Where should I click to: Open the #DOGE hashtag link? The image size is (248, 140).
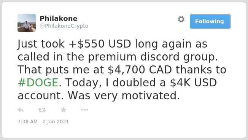38,83
